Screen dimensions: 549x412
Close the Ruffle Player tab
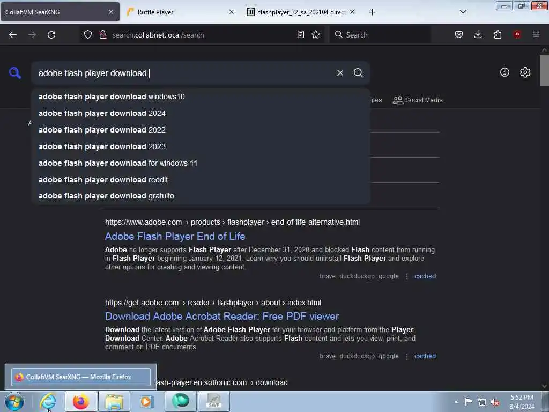pyautogui.click(x=232, y=12)
